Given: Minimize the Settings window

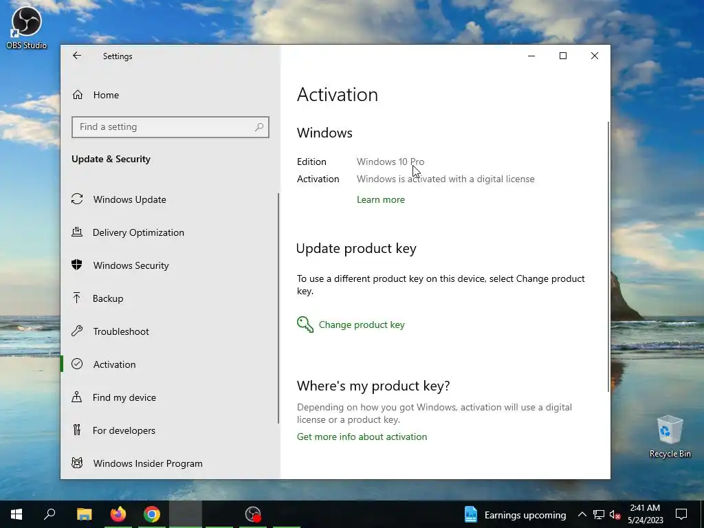Looking at the screenshot, I should click(531, 56).
